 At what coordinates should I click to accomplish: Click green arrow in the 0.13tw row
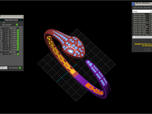(x=18, y=47)
